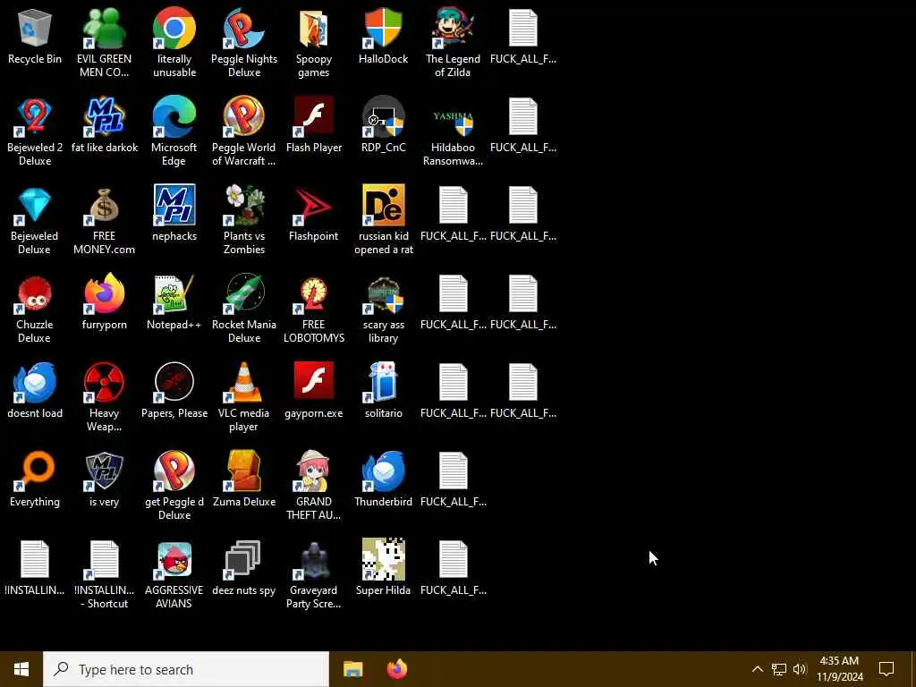The width and height of the screenshot is (916, 687).
Task: Click The Legend of Zilda shortcut
Action: [x=453, y=43]
